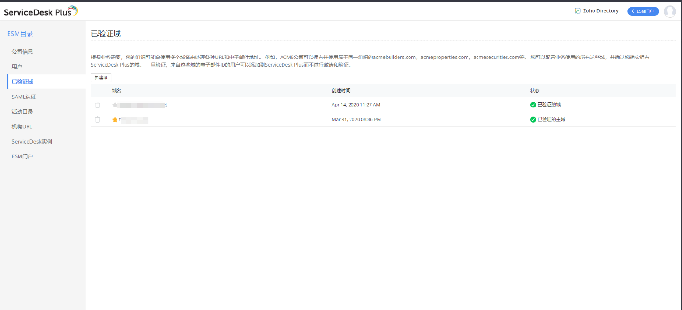Screen dimensions: 682x310
Task: Click the Mar 31, 2020 08:46 PM cell
Action: coord(356,120)
